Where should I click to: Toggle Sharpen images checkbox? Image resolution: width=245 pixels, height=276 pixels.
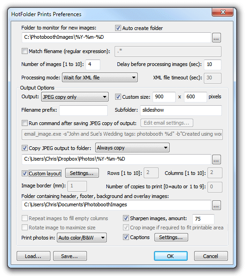tap(126, 218)
